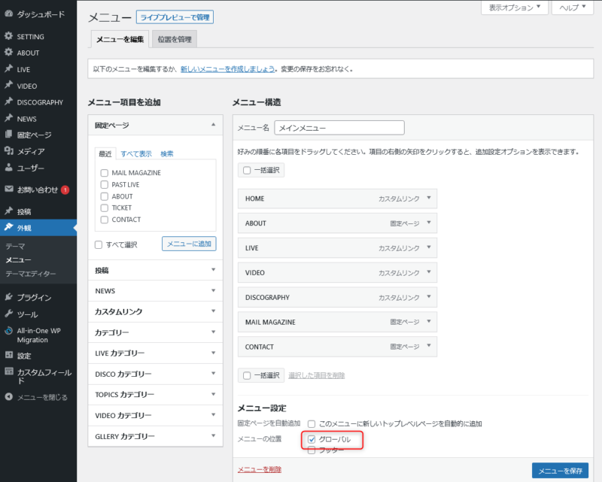Click the メニュー名 text field
This screenshot has width=602, height=482.
(x=339, y=128)
